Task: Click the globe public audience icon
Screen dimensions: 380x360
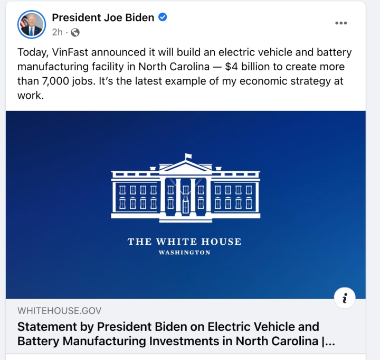Action: pos(75,32)
